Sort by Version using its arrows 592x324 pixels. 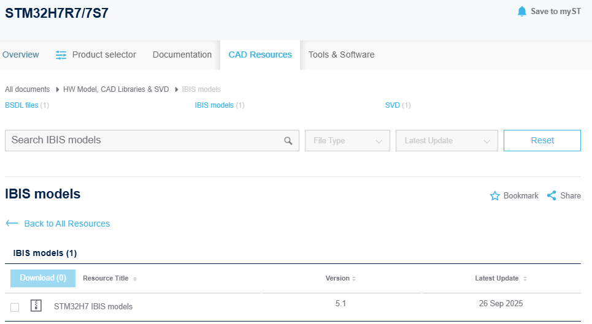354,279
